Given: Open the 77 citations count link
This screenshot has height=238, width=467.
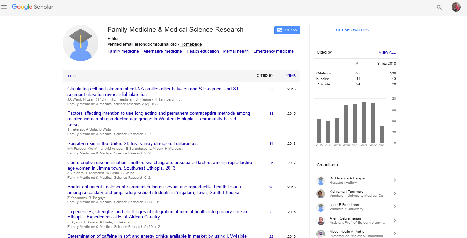Looking at the screenshot, I should (x=271, y=89).
